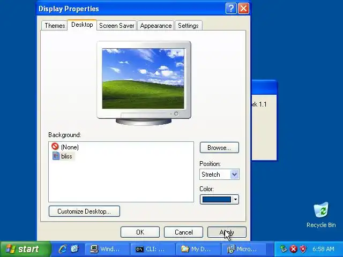Click the monitor preview of bliss wallpaper
This screenshot has width=343, height=257.
point(143,79)
